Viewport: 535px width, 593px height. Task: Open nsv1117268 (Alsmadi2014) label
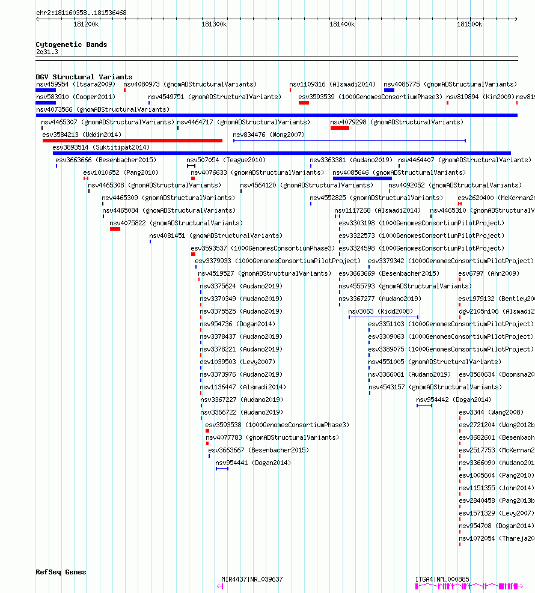[x=378, y=210]
